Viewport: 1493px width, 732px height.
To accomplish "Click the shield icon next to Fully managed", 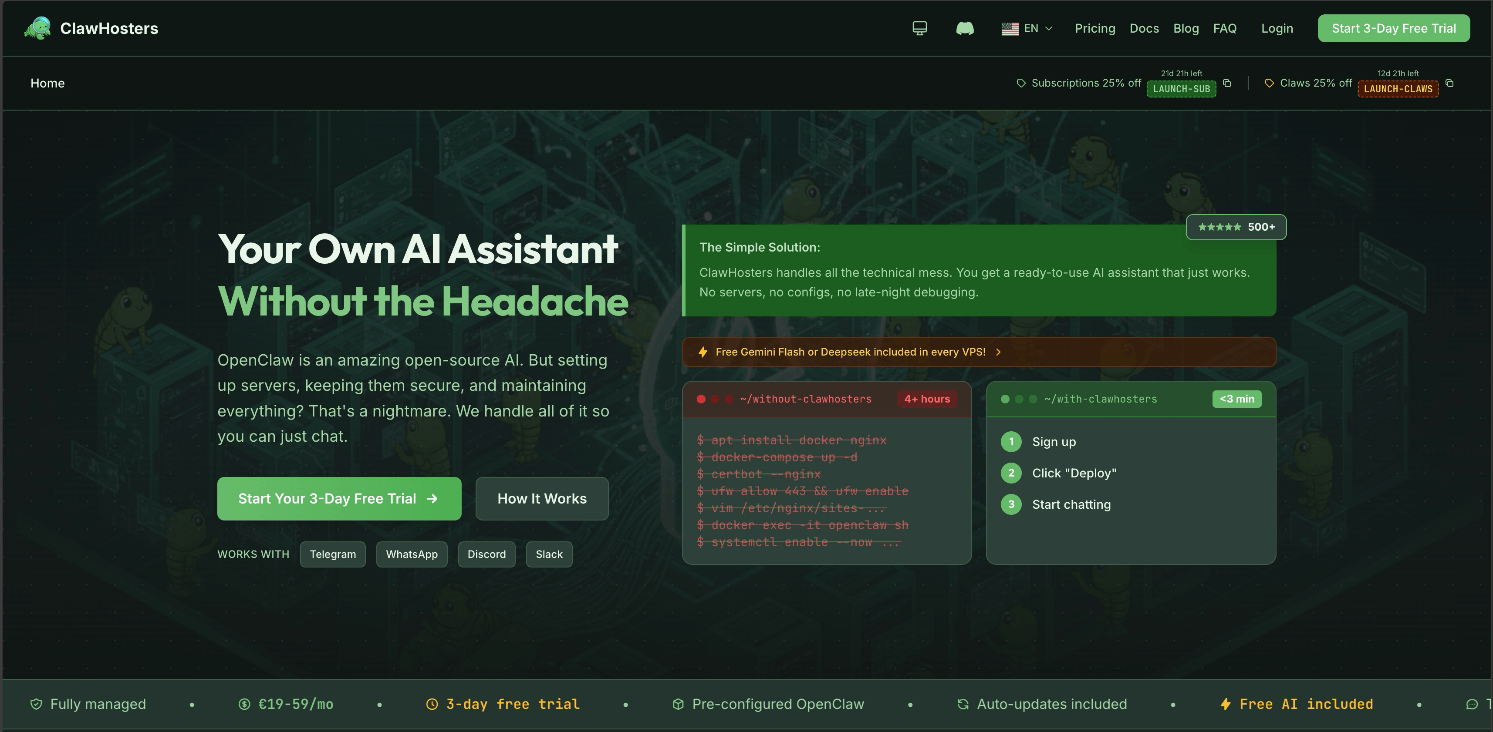I will click(36, 704).
